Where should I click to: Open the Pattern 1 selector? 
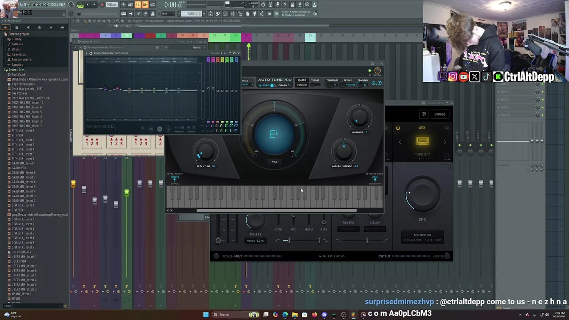pos(191,14)
